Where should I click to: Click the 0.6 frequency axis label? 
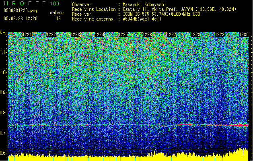4,153
